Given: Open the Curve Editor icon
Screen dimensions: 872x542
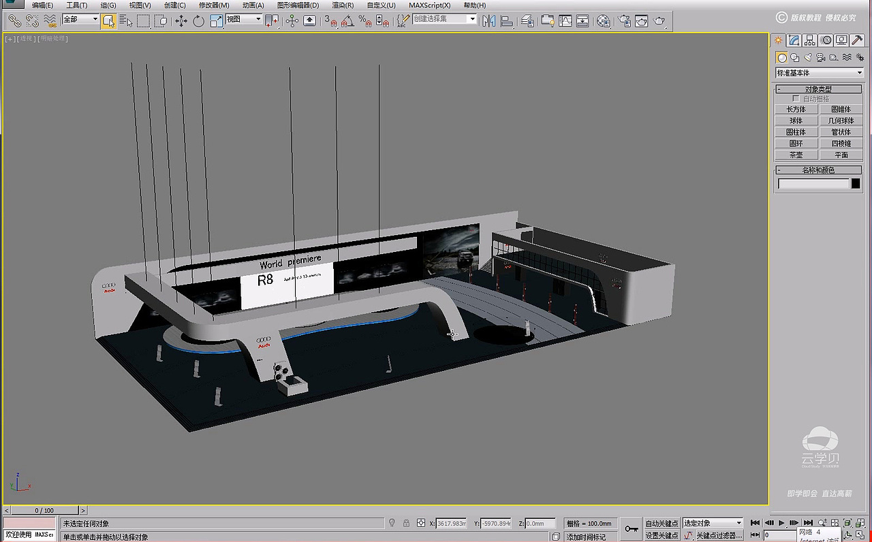Looking at the screenshot, I should [565, 21].
